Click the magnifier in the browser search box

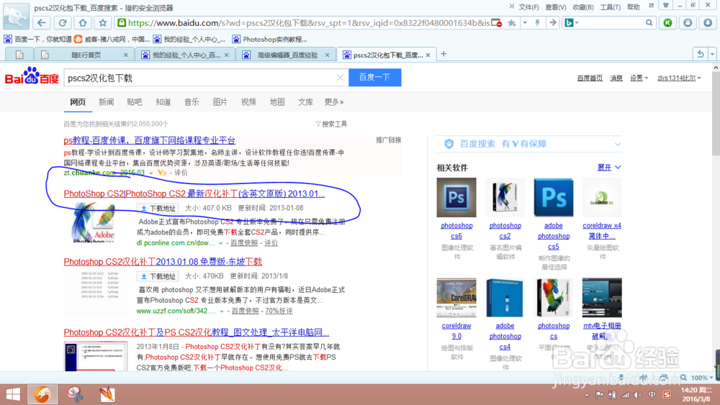[x=649, y=23]
